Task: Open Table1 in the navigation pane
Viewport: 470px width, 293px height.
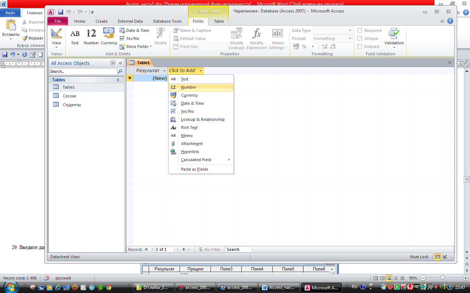Action: click(x=87, y=87)
